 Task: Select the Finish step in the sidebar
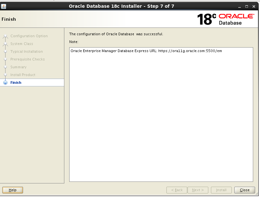[16, 82]
